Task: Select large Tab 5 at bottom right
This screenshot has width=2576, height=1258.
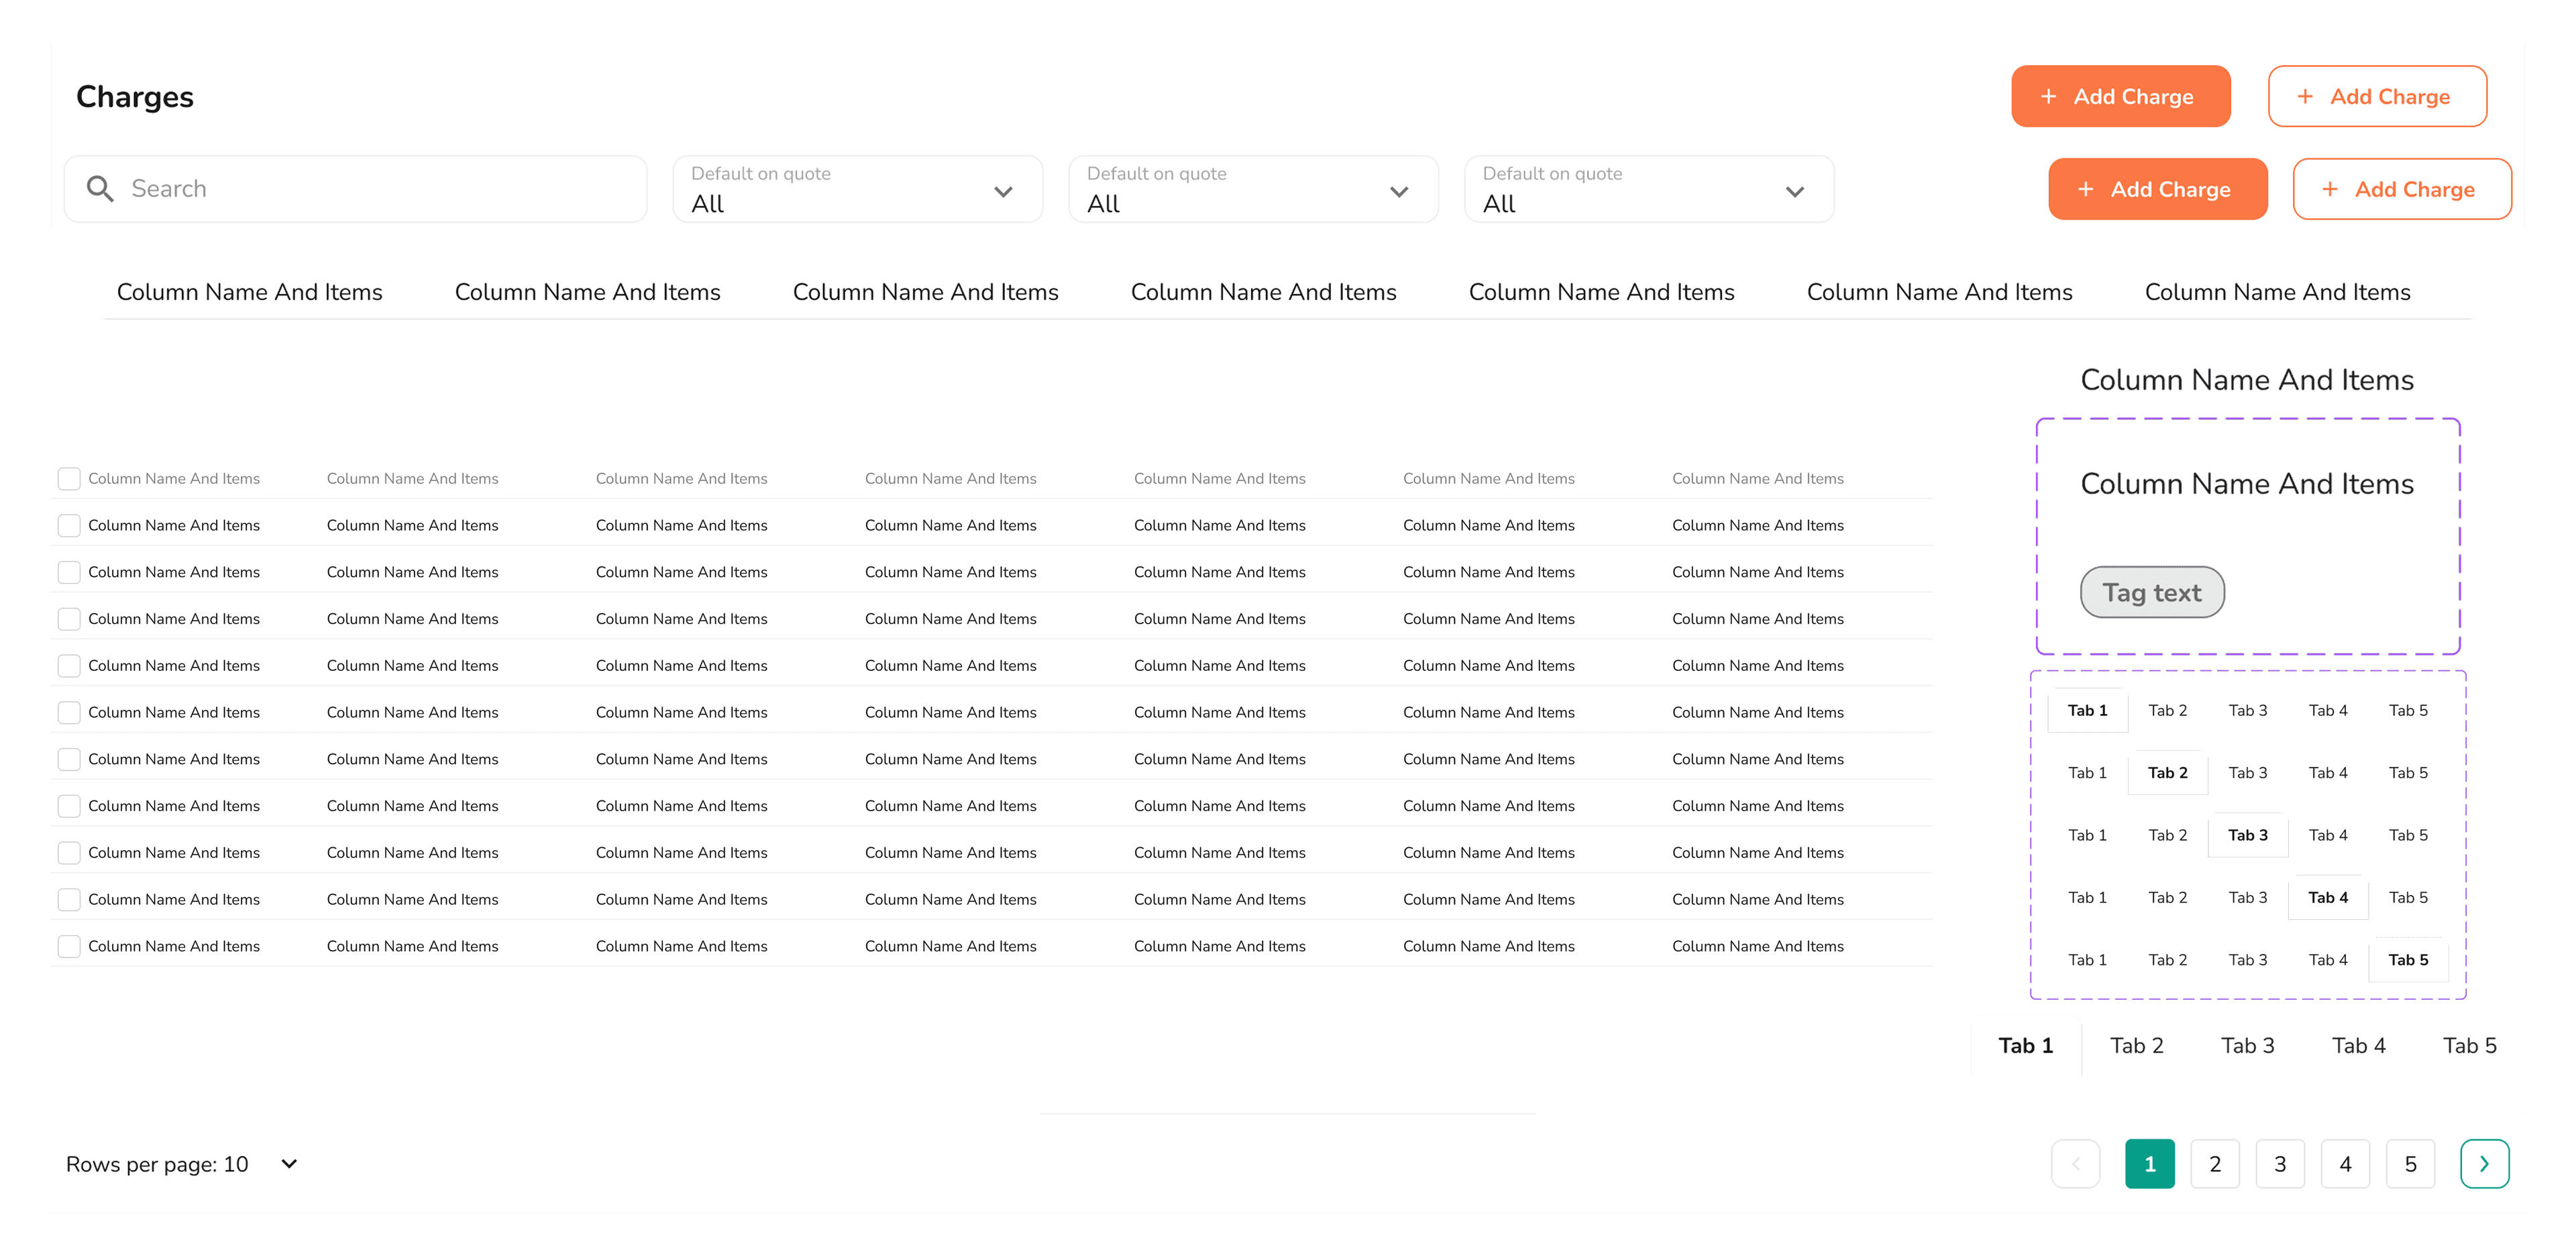Action: (2469, 1046)
